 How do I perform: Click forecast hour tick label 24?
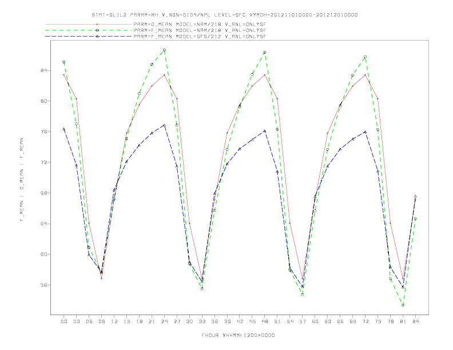point(164,321)
